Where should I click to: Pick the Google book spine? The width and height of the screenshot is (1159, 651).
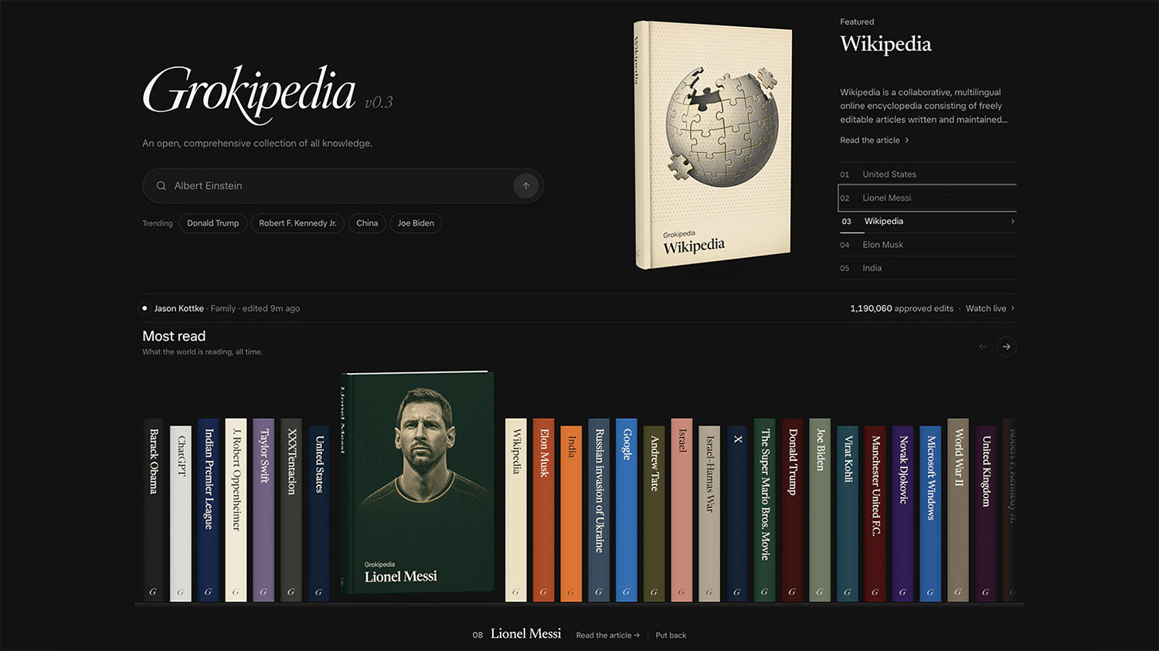point(627,510)
